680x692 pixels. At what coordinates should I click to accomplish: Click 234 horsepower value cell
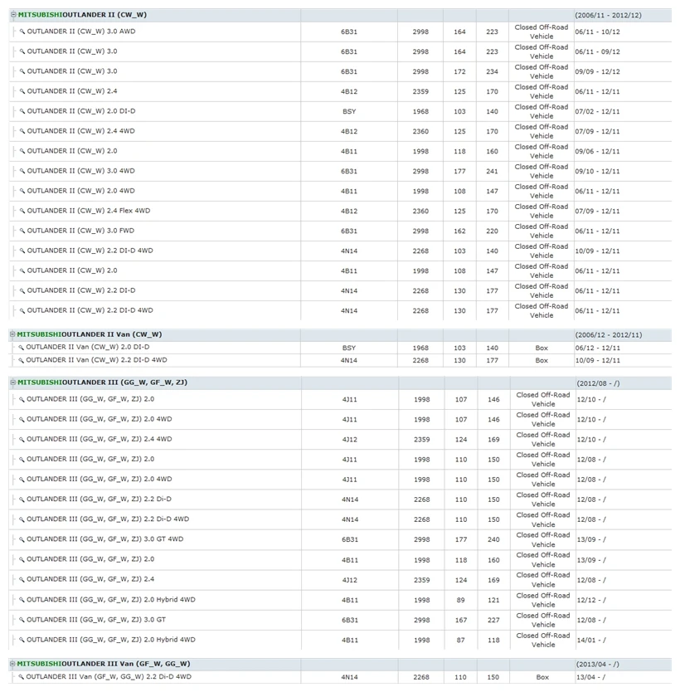pyautogui.click(x=492, y=71)
